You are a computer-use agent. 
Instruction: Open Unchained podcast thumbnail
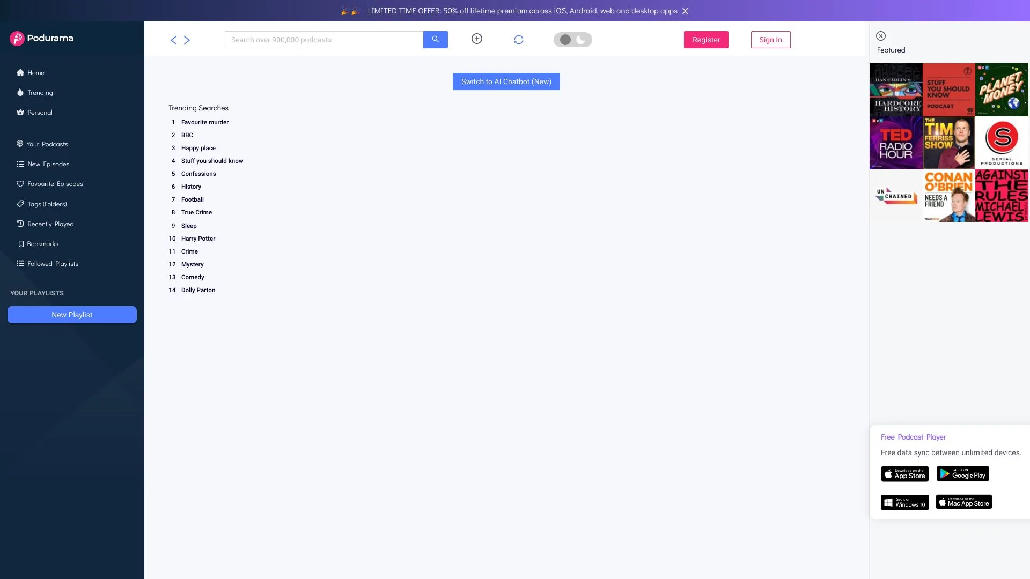pyautogui.click(x=896, y=196)
